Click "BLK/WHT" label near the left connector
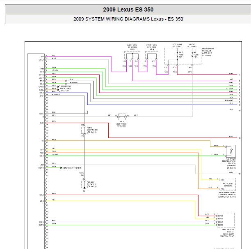 pos(74,82)
